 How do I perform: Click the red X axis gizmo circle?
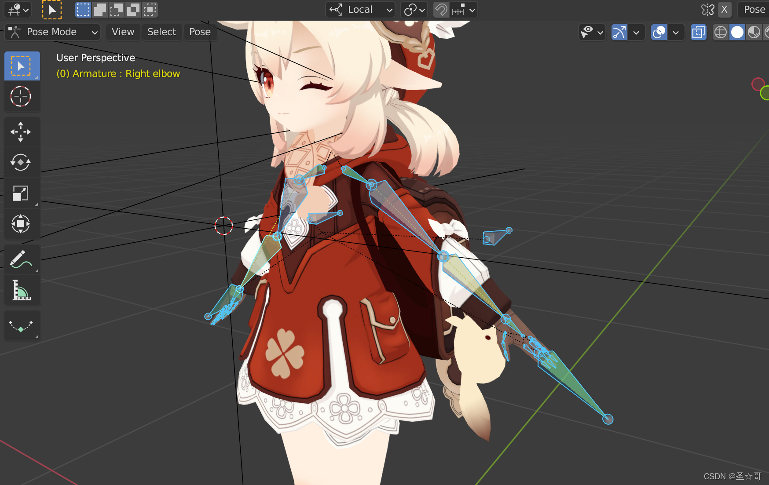(x=758, y=84)
